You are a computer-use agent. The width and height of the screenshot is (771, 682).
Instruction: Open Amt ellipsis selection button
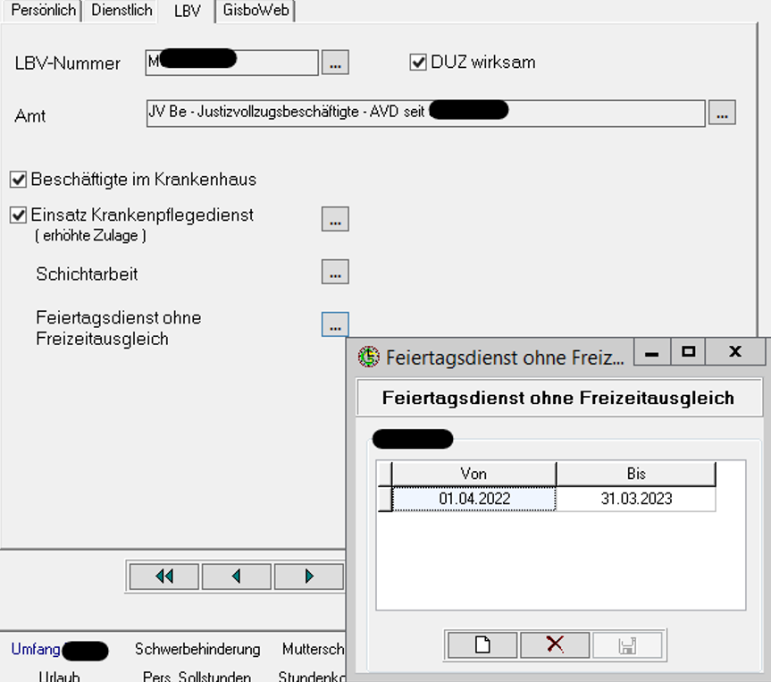[x=722, y=113]
